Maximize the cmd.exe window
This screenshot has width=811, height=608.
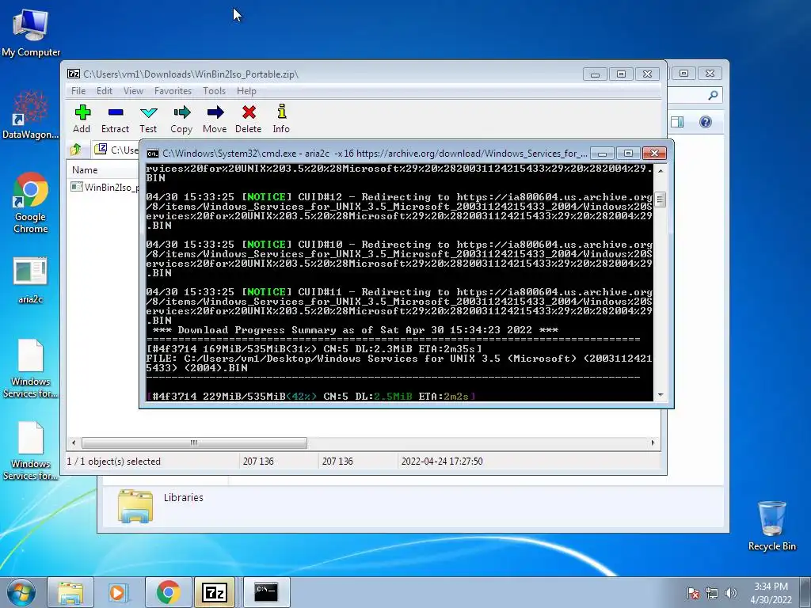(x=628, y=154)
